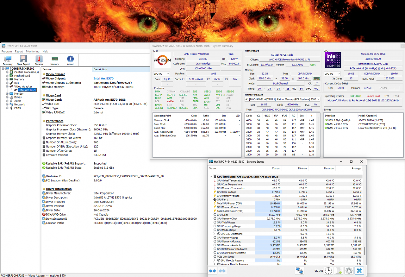Screen dimensions: 405x277
Task: Click the Intel Arc Graphics logo
Action: click(333, 60)
